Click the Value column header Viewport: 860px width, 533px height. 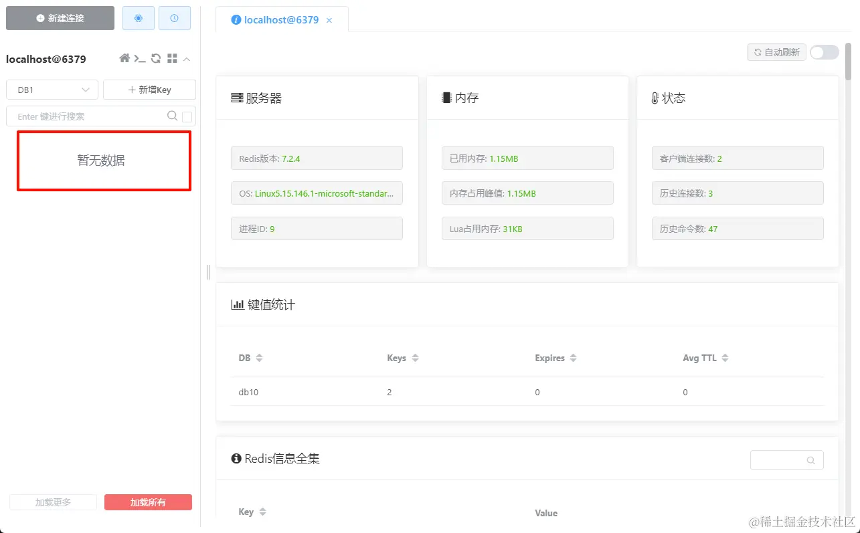(x=546, y=513)
